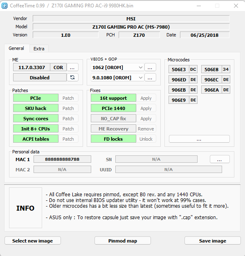
Task: Open the VBIOS 1062 dropdown
Action: click(x=117, y=67)
